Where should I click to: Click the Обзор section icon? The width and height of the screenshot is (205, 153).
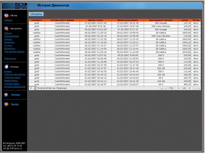[x=6, y=16]
